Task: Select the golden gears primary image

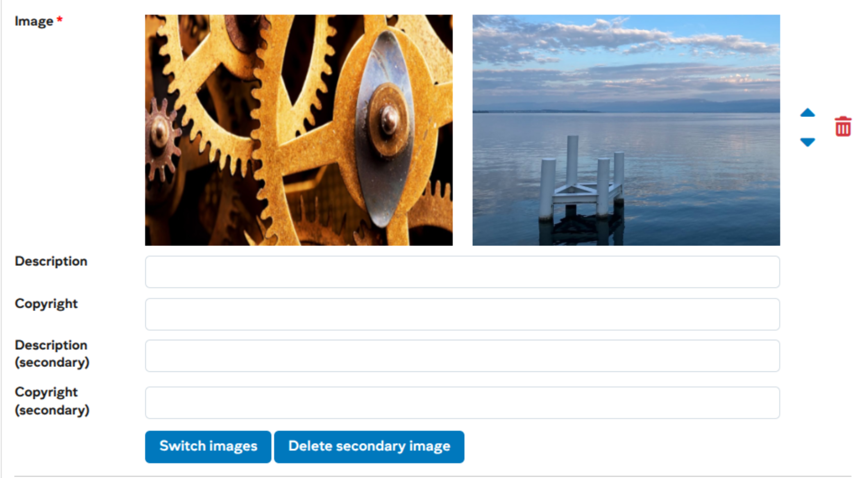Action: 299,130
